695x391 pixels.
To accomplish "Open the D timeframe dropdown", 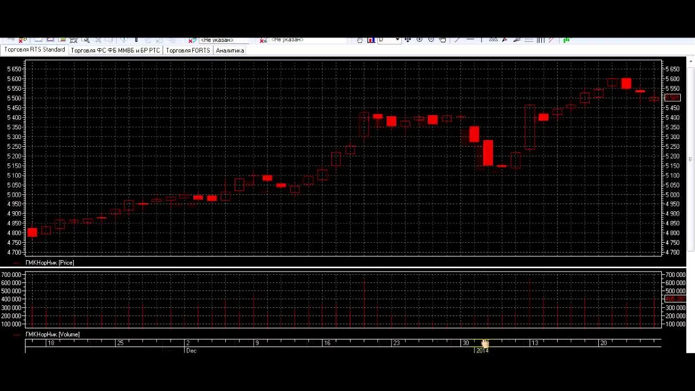I will point(397,40).
